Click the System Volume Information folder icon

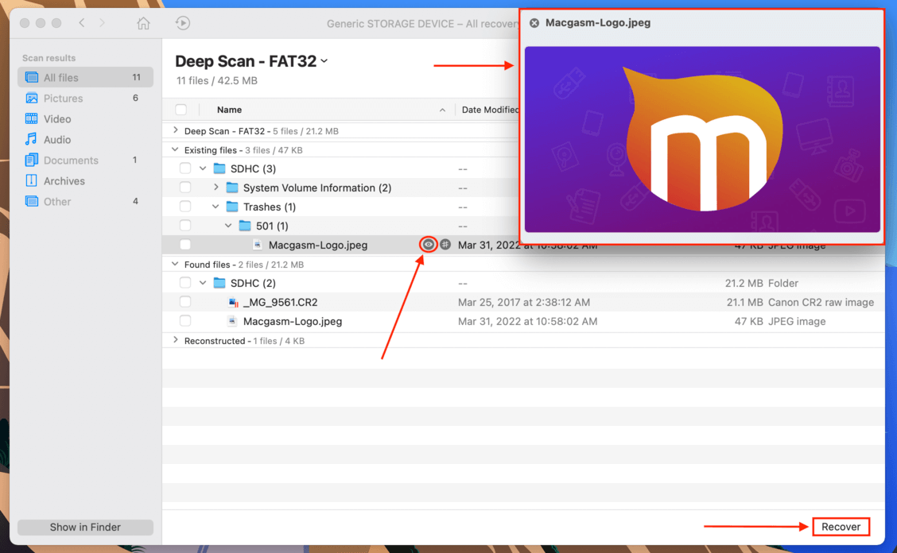click(231, 188)
